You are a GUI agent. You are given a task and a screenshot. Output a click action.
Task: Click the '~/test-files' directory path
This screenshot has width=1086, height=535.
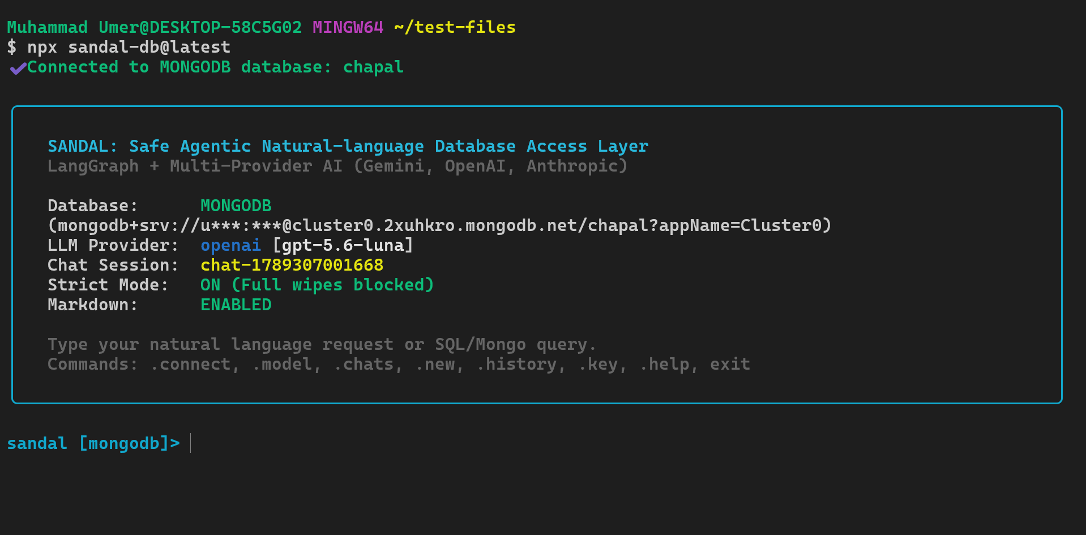455,27
